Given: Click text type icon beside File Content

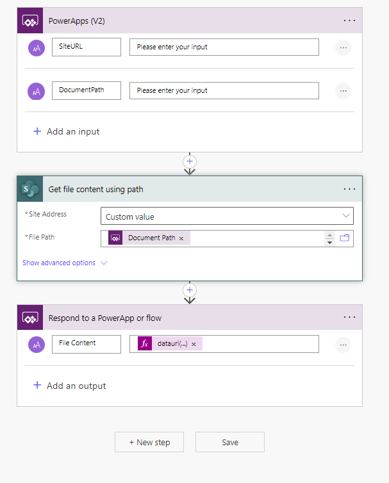Looking at the screenshot, I should tap(37, 345).
